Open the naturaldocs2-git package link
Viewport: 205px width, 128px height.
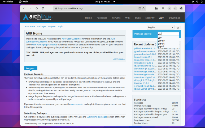(145, 77)
